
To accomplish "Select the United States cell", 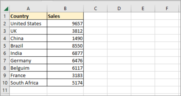I will 28,23.
